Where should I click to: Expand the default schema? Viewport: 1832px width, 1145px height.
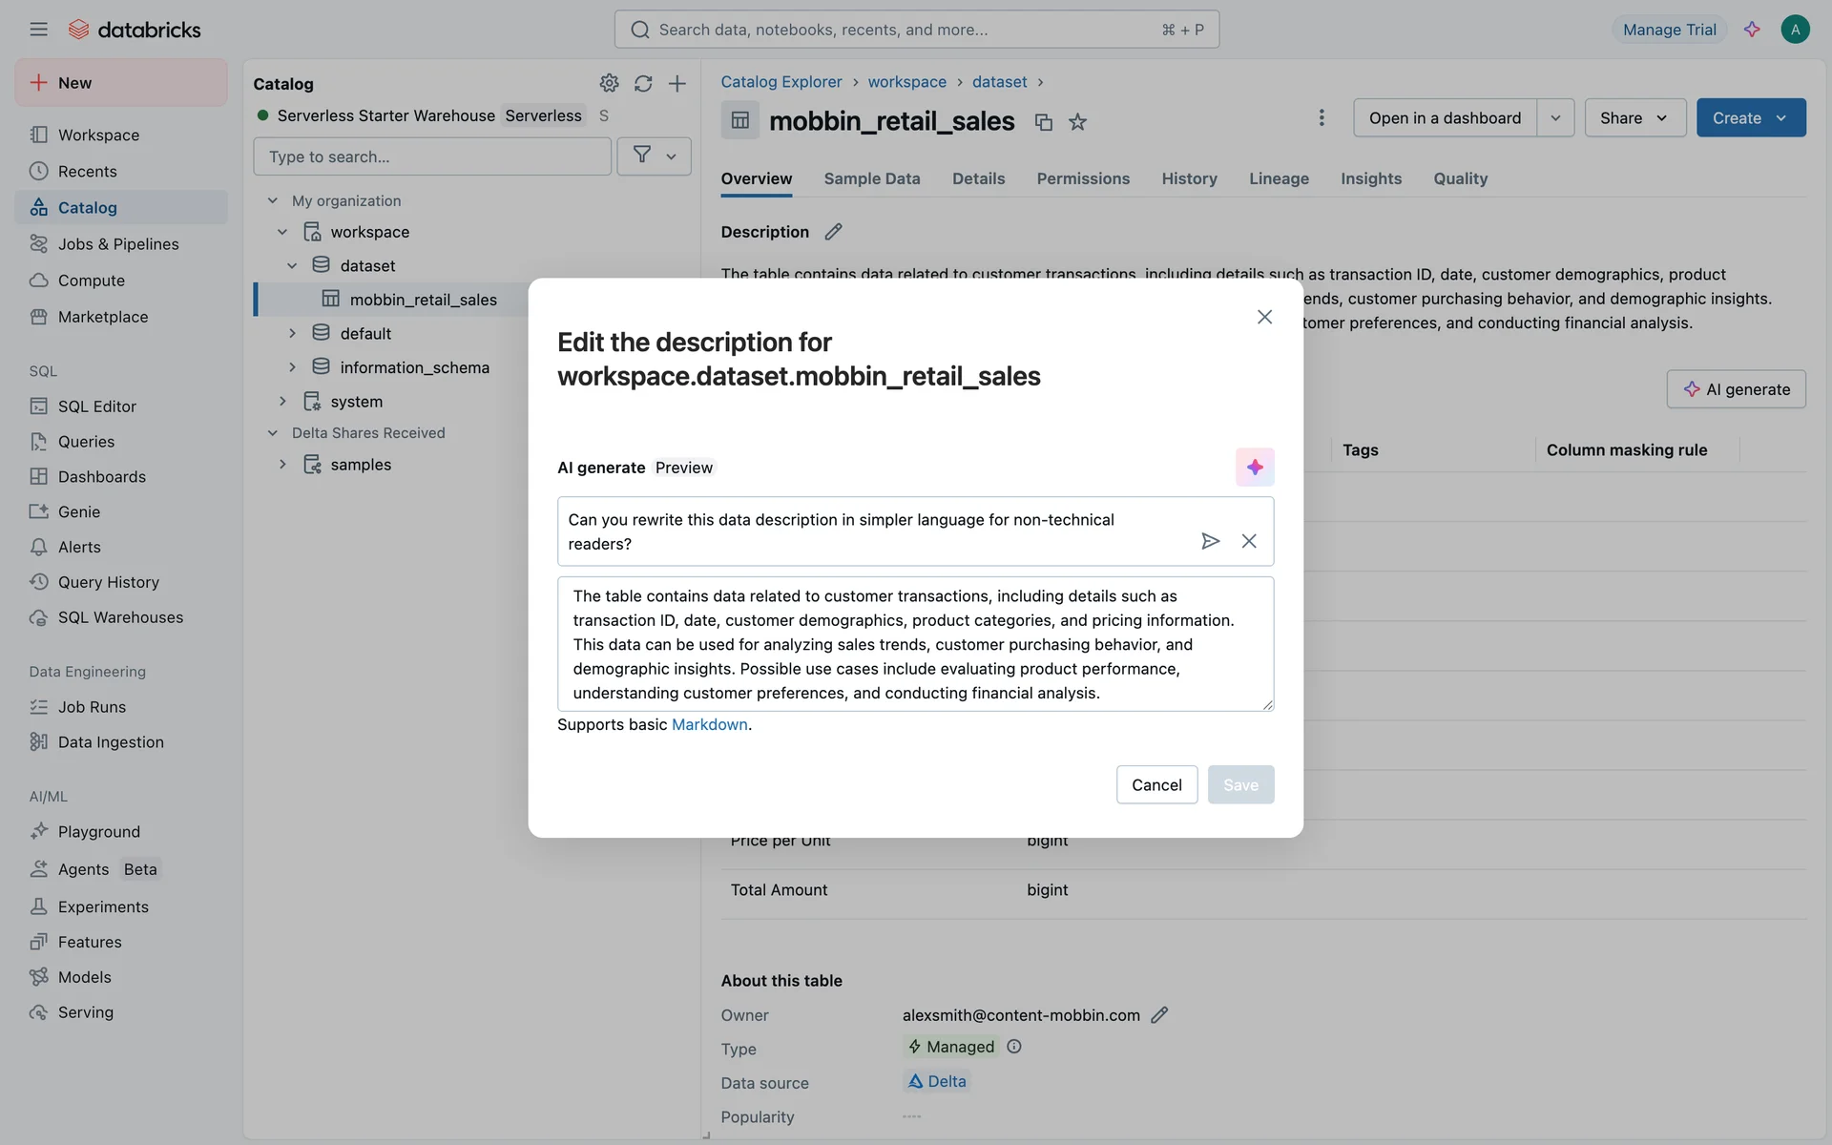click(292, 333)
